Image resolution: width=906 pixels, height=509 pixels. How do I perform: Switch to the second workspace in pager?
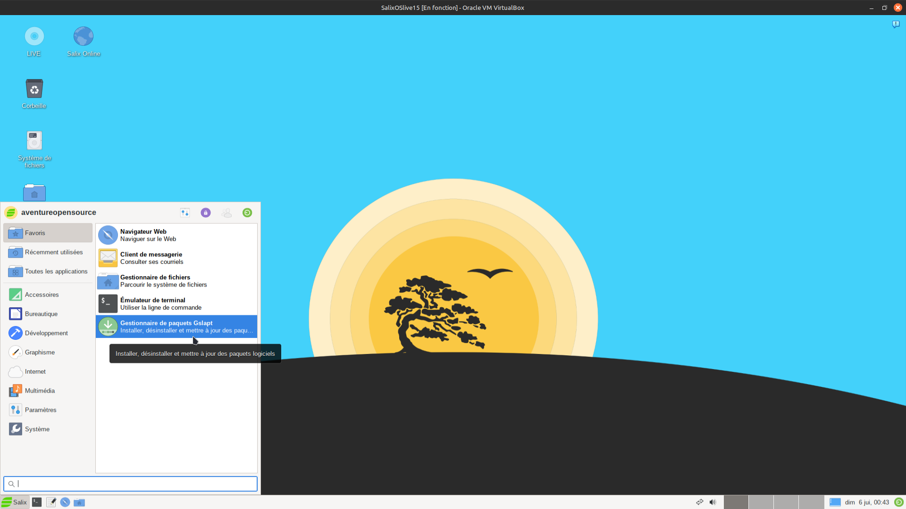[x=761, y=502]
